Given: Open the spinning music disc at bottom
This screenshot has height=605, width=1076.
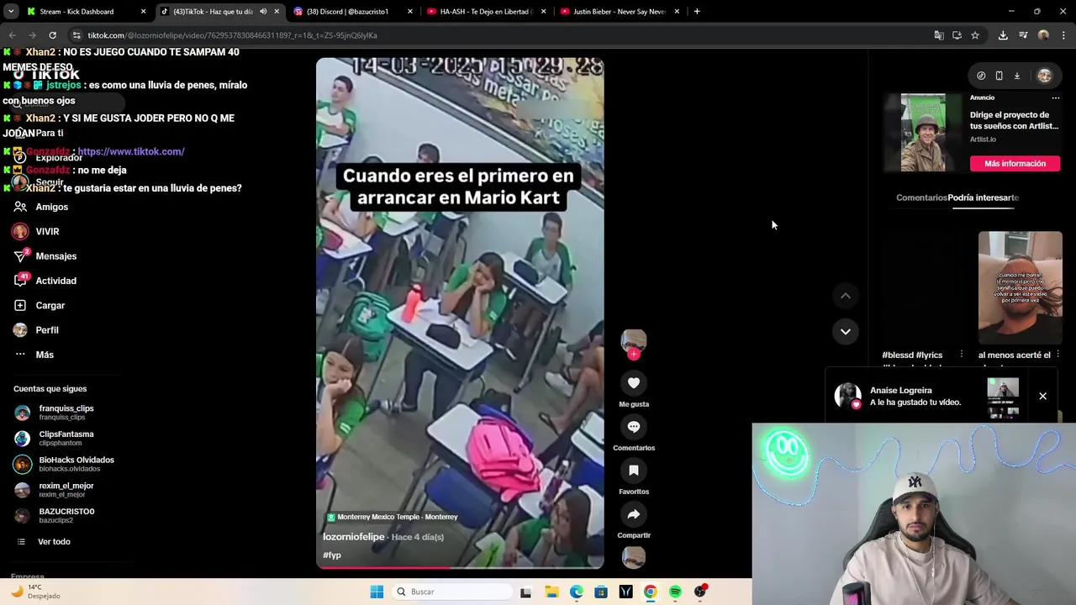Looking at the screenshot, I should [x=634, y=557].
